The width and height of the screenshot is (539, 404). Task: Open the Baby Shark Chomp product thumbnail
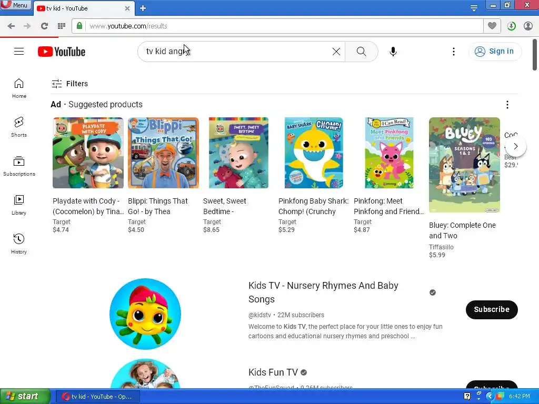pos(314,153)
